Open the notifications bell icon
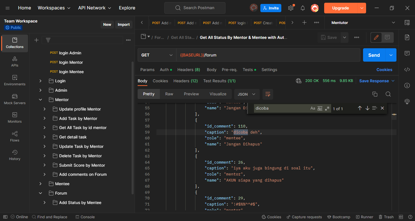Image resolution: width=415 pixels, height=221 pixels. pyautogui.click(x=303, y=8)
